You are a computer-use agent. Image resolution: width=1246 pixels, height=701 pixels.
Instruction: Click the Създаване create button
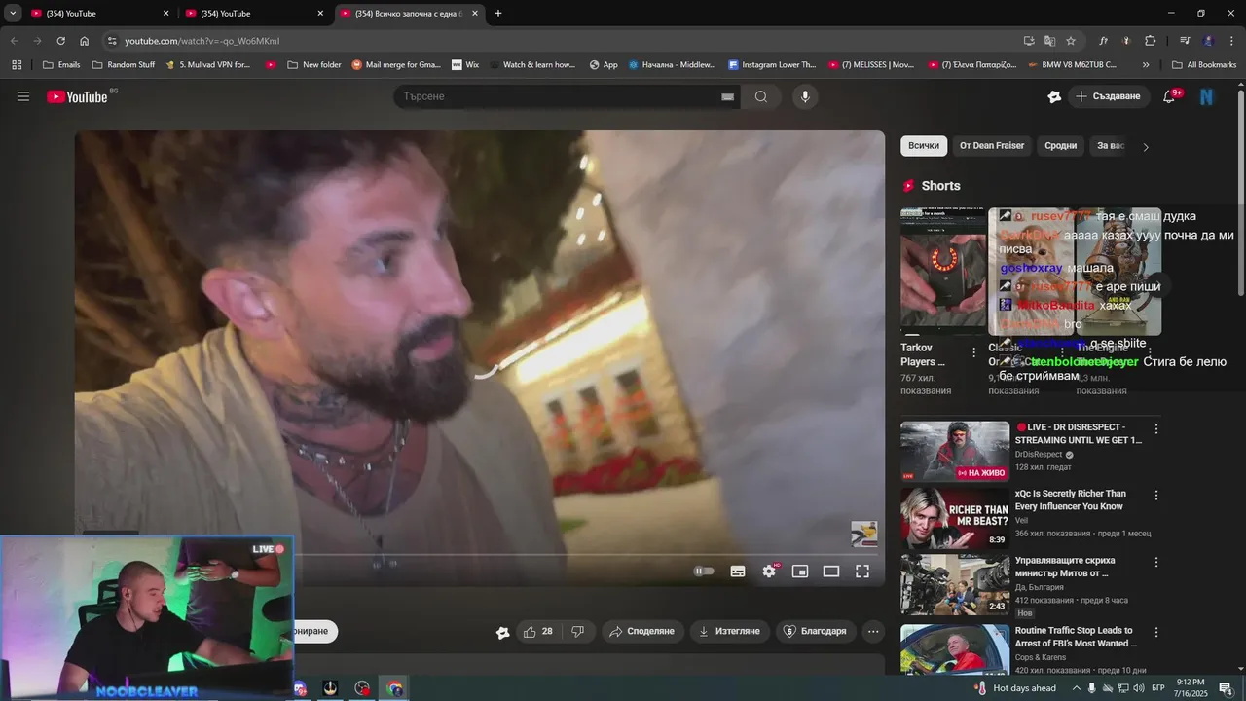[1110, 96]
